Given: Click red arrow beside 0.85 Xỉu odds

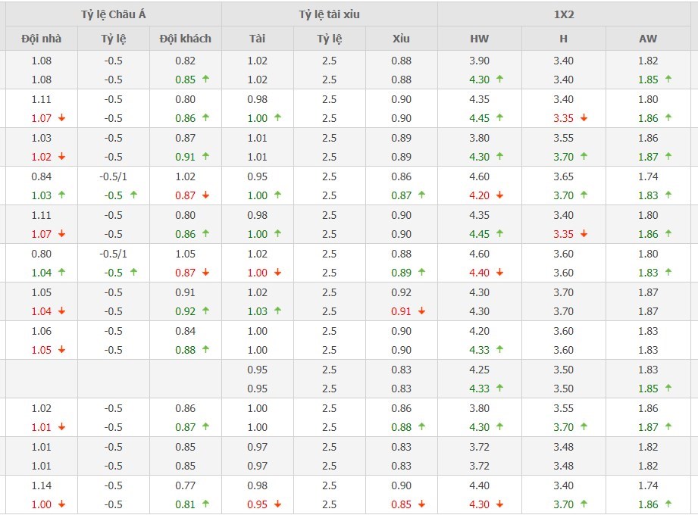Looking at the screenshot, I should point(421,504).
